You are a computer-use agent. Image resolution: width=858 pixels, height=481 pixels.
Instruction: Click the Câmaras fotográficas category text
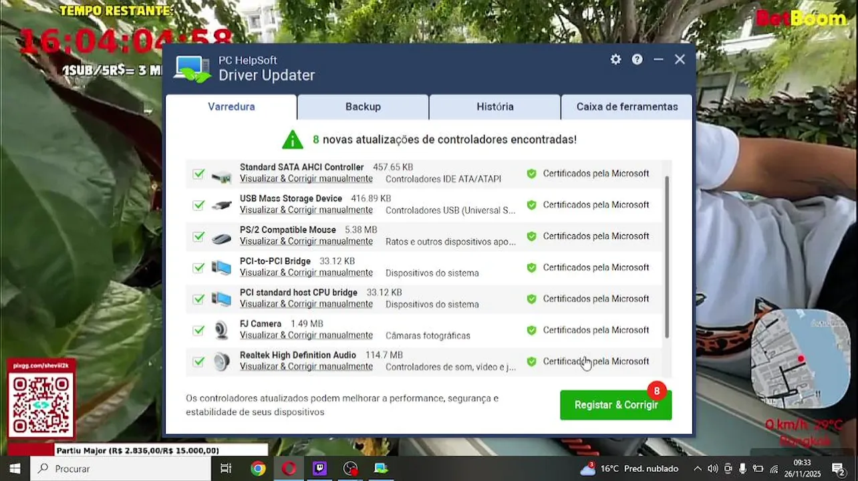428,335
